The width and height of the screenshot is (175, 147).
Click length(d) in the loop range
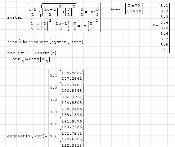pos(45,53)
